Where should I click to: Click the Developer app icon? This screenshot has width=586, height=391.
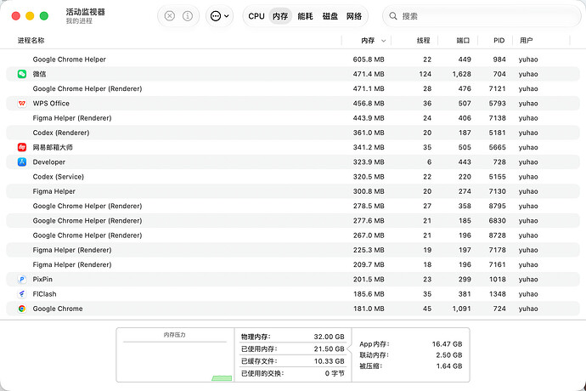click(x=22, y=162)
